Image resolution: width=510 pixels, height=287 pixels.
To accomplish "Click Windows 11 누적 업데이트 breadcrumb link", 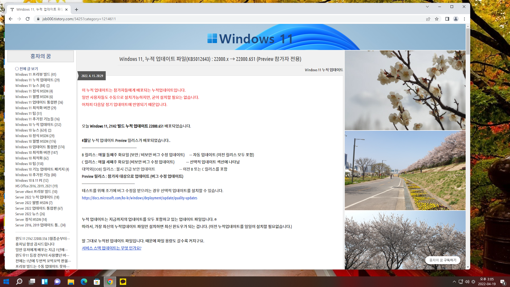I will pos(324,70).
